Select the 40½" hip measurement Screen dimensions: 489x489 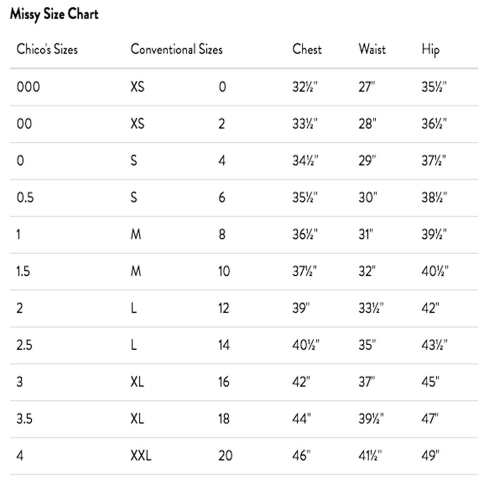[435, 271]
